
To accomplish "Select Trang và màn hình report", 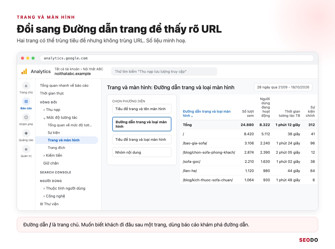I will [67, 140].
